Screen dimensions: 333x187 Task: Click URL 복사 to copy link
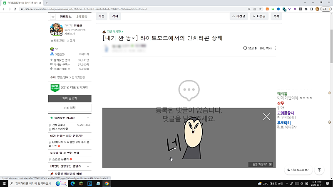[266, 48]
